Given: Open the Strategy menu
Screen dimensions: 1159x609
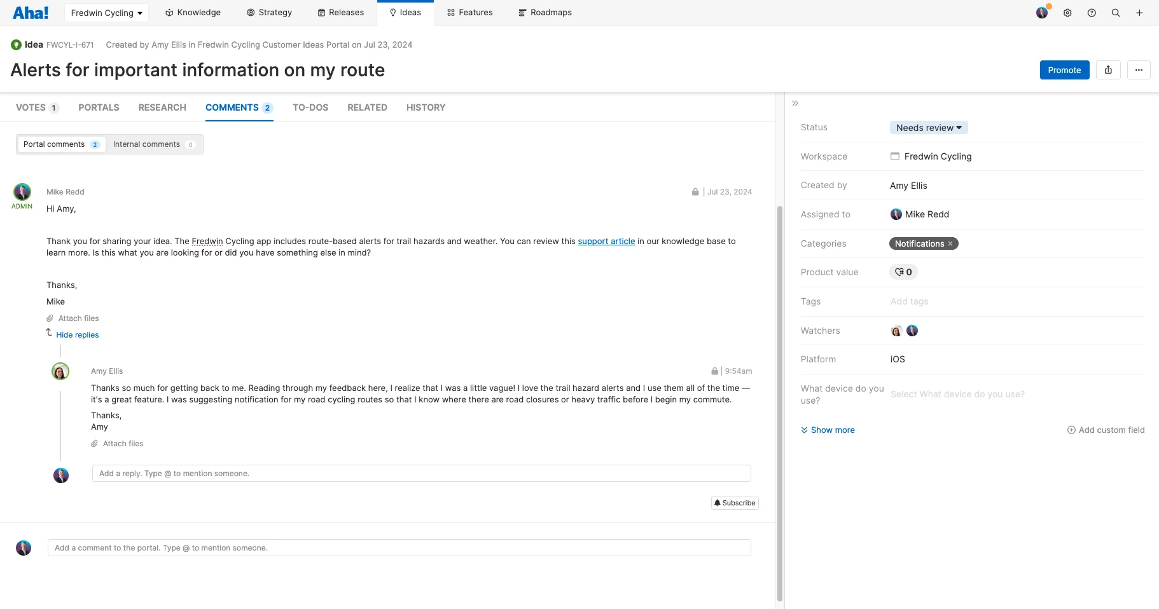Looking at the screenshot, I should (269, 13).
